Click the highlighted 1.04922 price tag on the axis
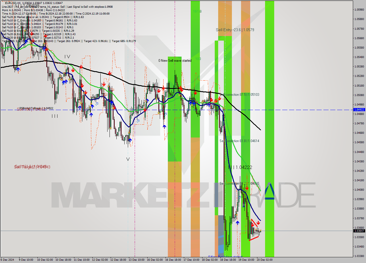This screenshot has width=366, height=263. [x=359, y=109]
